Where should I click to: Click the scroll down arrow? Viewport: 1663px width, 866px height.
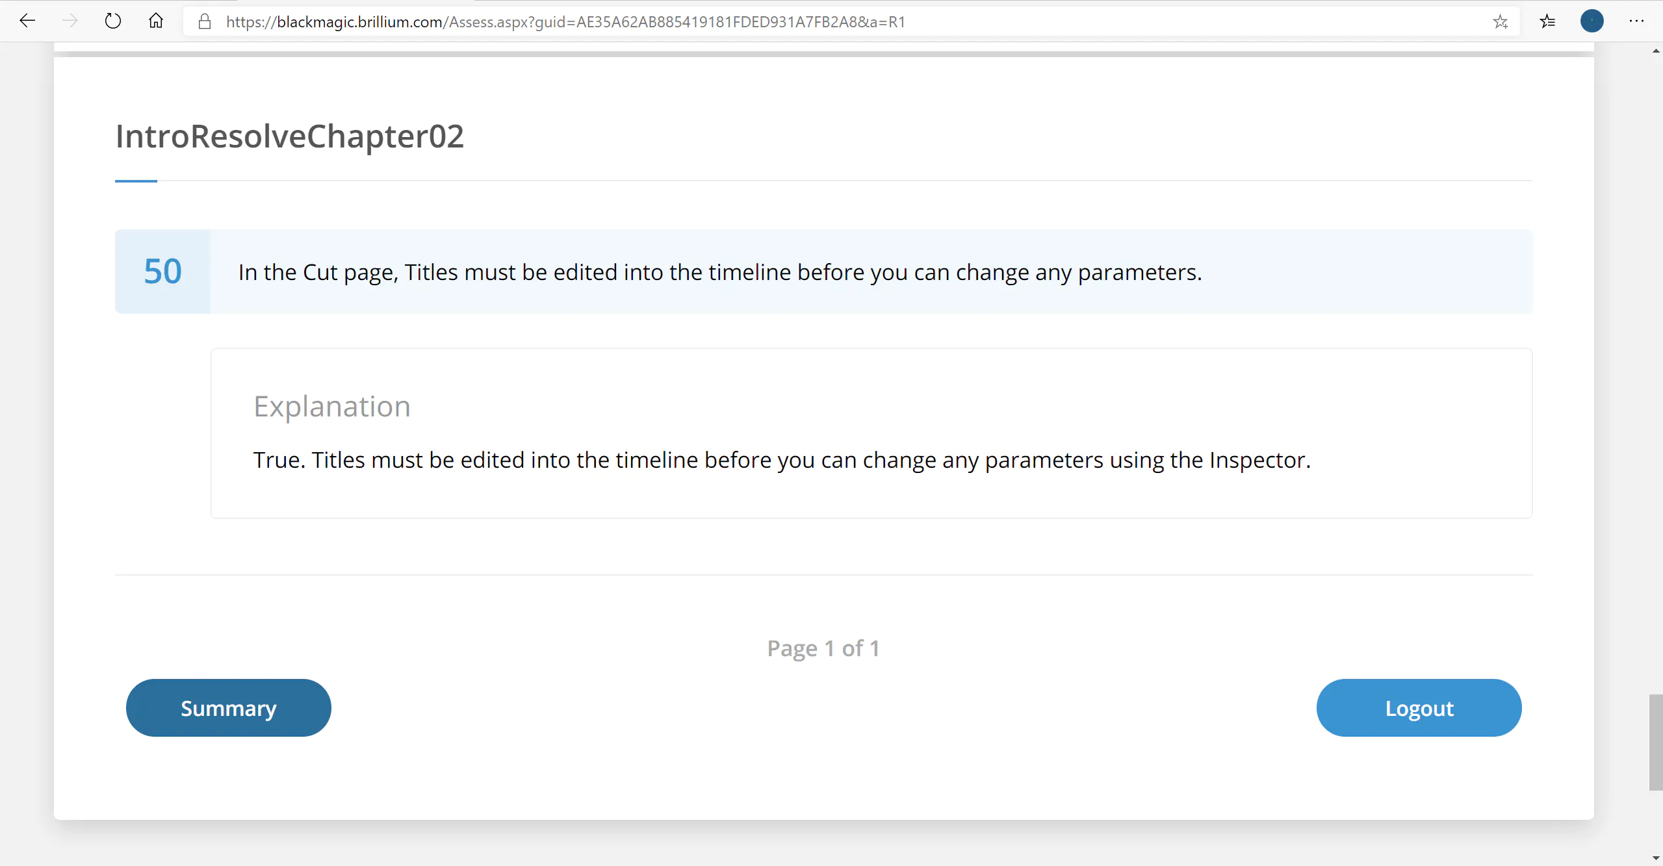pyautogui.click(x=1655, y=858)
